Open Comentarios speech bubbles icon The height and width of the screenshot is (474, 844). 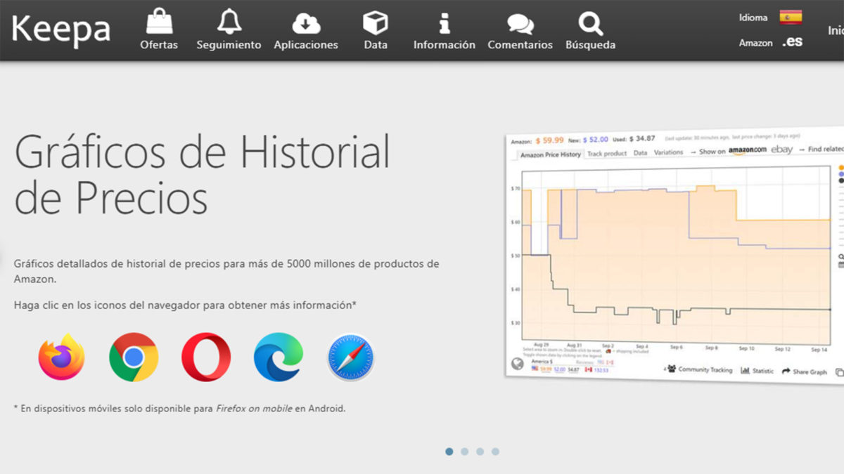520,25
